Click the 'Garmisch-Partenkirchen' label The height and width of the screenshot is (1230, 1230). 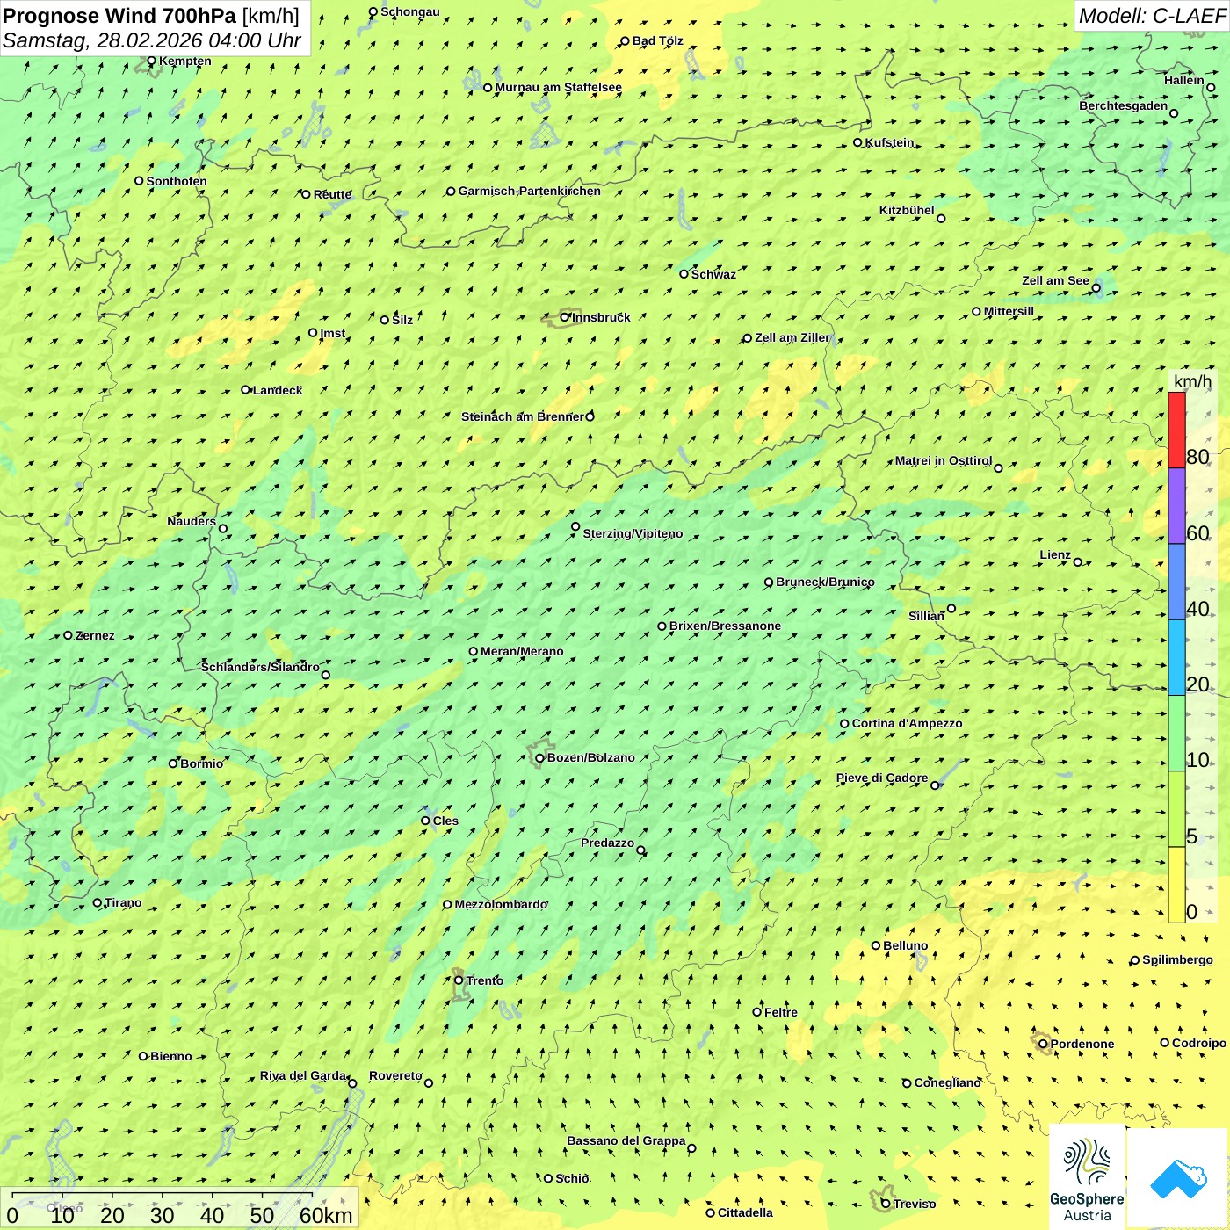click(530, 191)
